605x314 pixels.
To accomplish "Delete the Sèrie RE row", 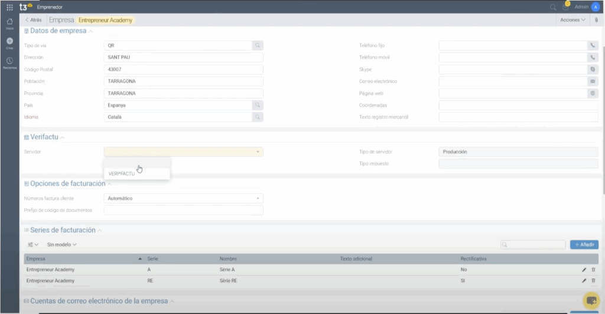I will (x=593, y=280).
